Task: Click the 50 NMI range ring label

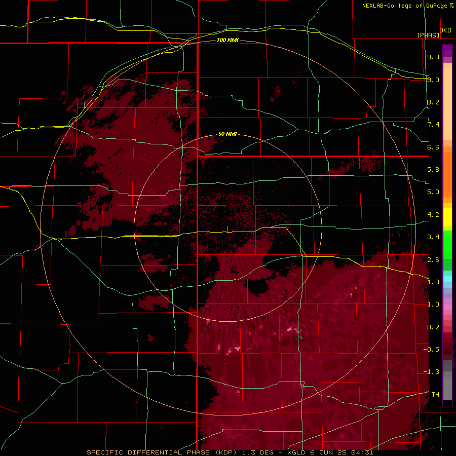Action: pos(227,134)
